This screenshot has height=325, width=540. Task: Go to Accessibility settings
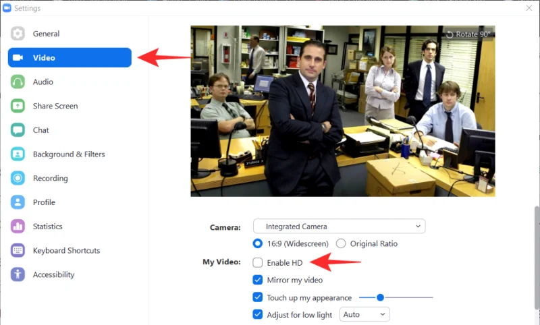(x=70, y=274)
